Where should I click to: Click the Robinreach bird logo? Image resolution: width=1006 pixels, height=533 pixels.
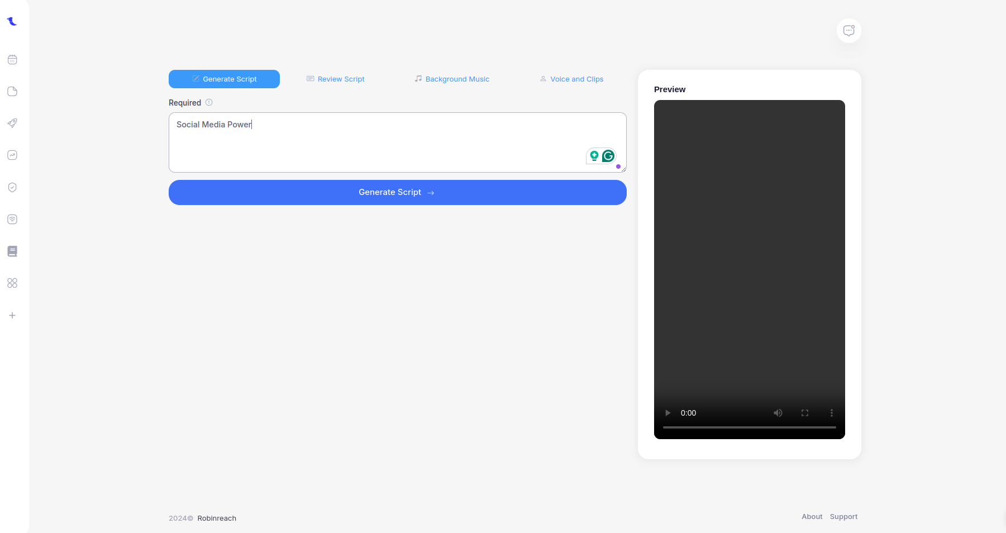click(12, 22)
